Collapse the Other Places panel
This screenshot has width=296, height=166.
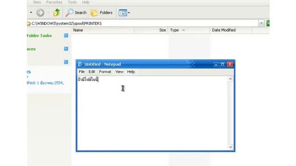click(x=66, y=49)
